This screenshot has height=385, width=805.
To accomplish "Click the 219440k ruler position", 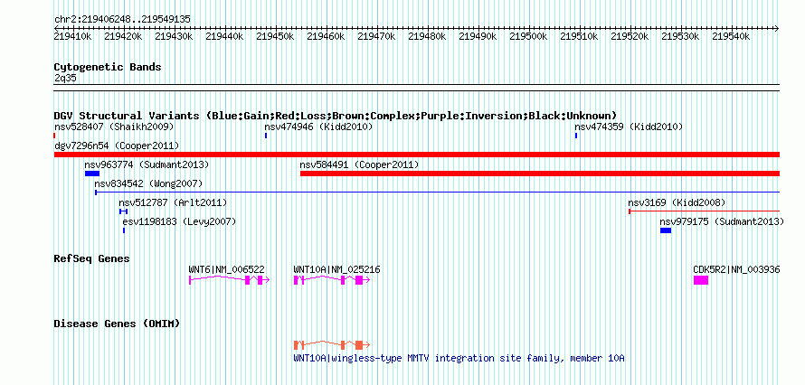I will click(x=224, y=36).
